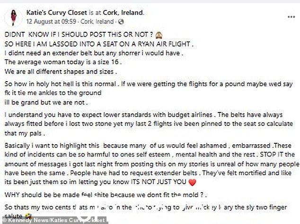Open the Katie's Curvy Closet page name link
Screen dimensions: 300x224
[x=57, y=12]
